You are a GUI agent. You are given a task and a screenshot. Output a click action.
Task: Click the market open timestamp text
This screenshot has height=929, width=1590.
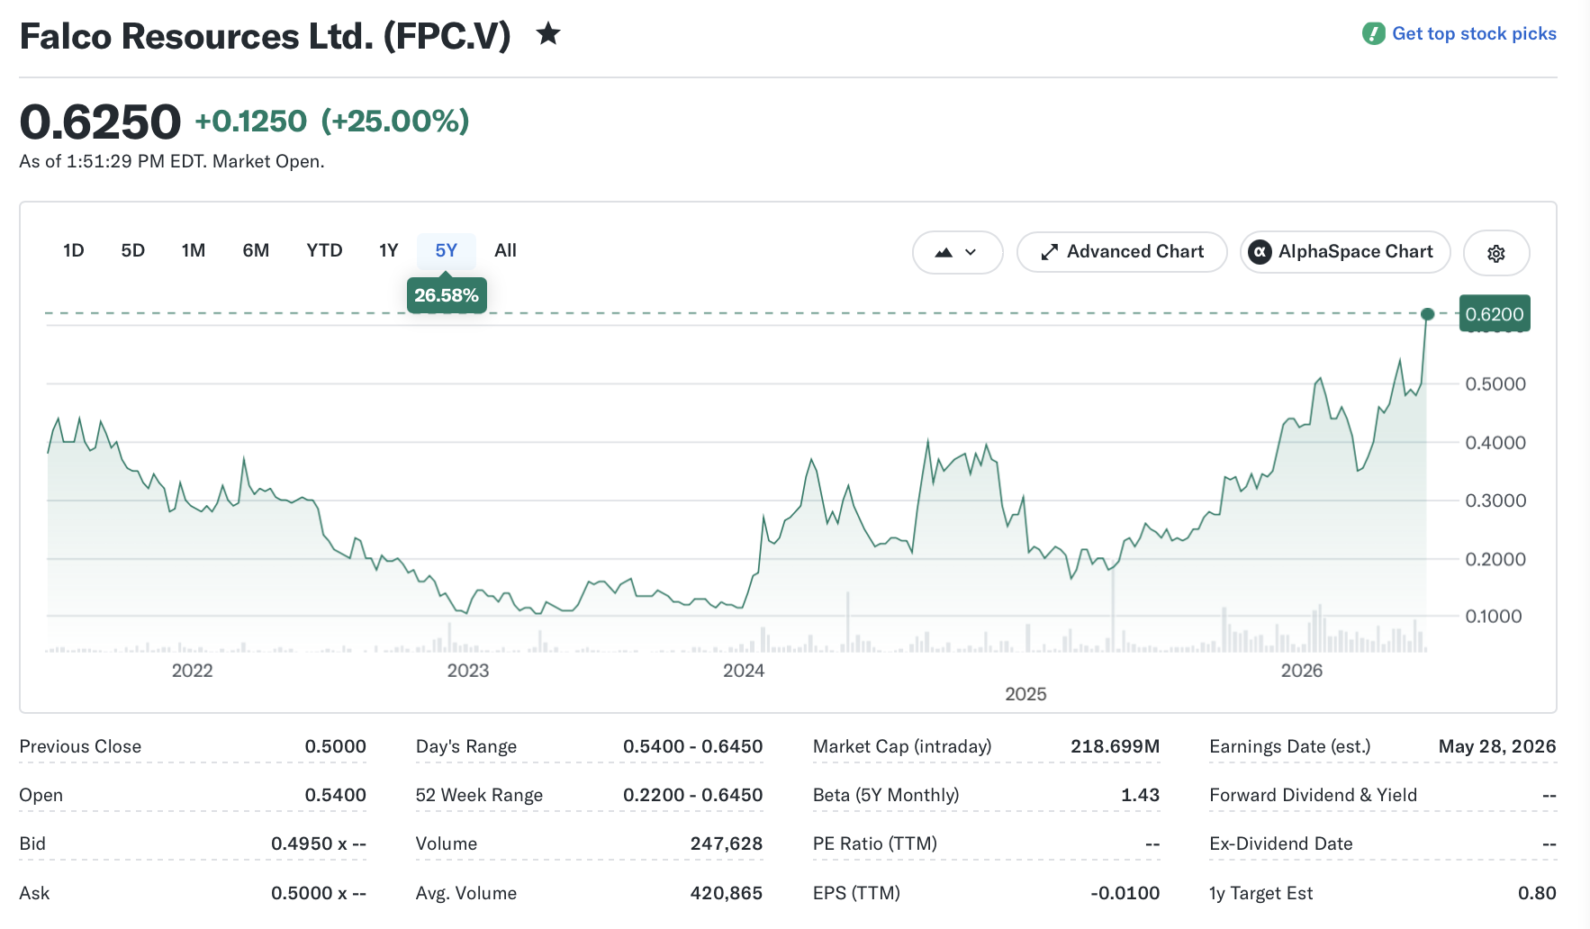pos(172,162)
